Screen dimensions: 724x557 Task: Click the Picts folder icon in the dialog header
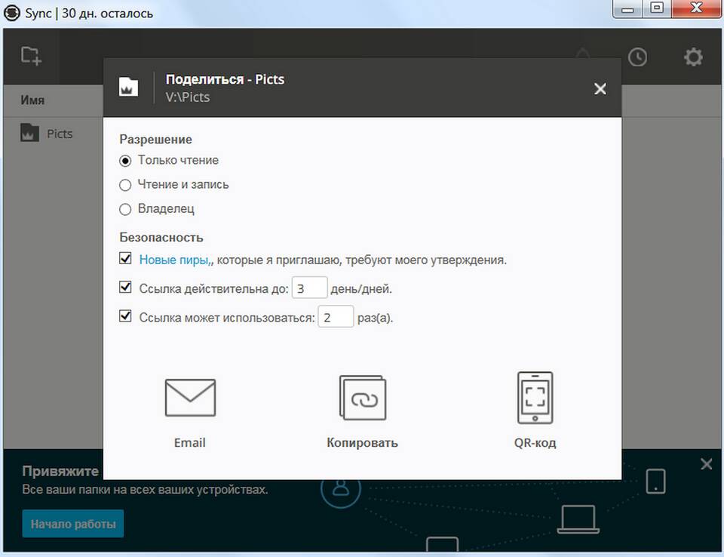[128, 87]
